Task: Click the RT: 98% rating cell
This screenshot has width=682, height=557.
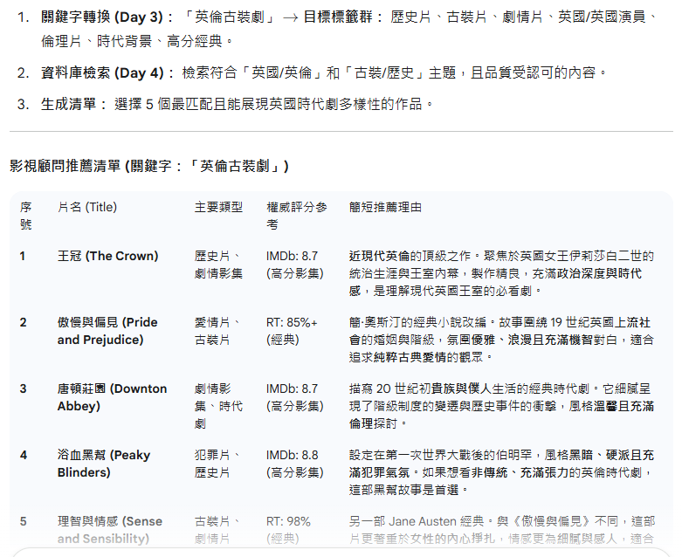Action: 288,530
